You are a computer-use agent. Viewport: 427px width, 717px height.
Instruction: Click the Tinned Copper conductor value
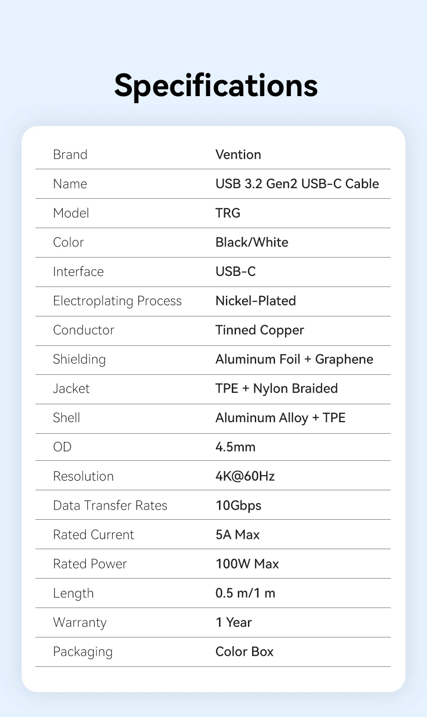(260, 330)
